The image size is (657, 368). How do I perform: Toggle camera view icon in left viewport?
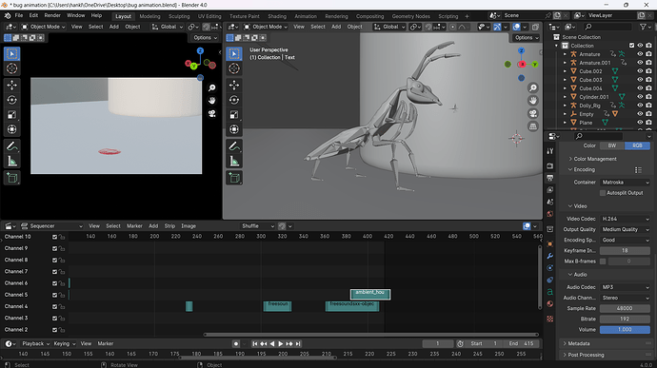[212, 114]
